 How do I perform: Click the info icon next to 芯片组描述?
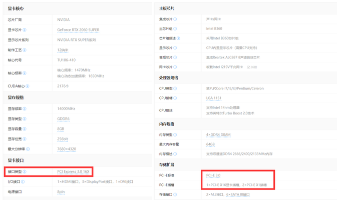coord(178,38)
